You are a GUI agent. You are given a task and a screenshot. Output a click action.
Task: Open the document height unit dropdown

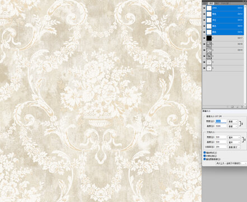(234, 143)
